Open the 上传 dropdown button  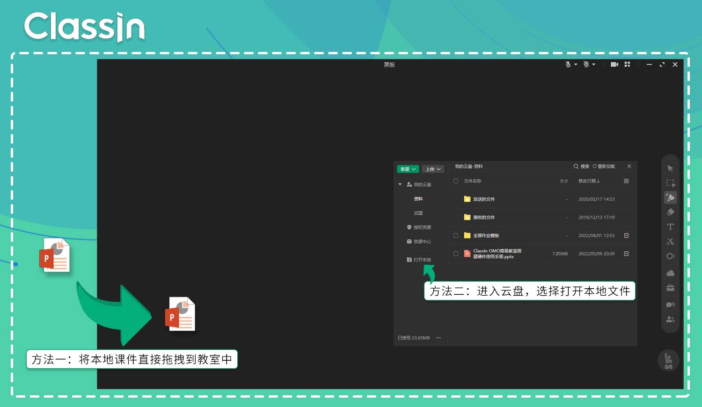click(x=433, y=169)
